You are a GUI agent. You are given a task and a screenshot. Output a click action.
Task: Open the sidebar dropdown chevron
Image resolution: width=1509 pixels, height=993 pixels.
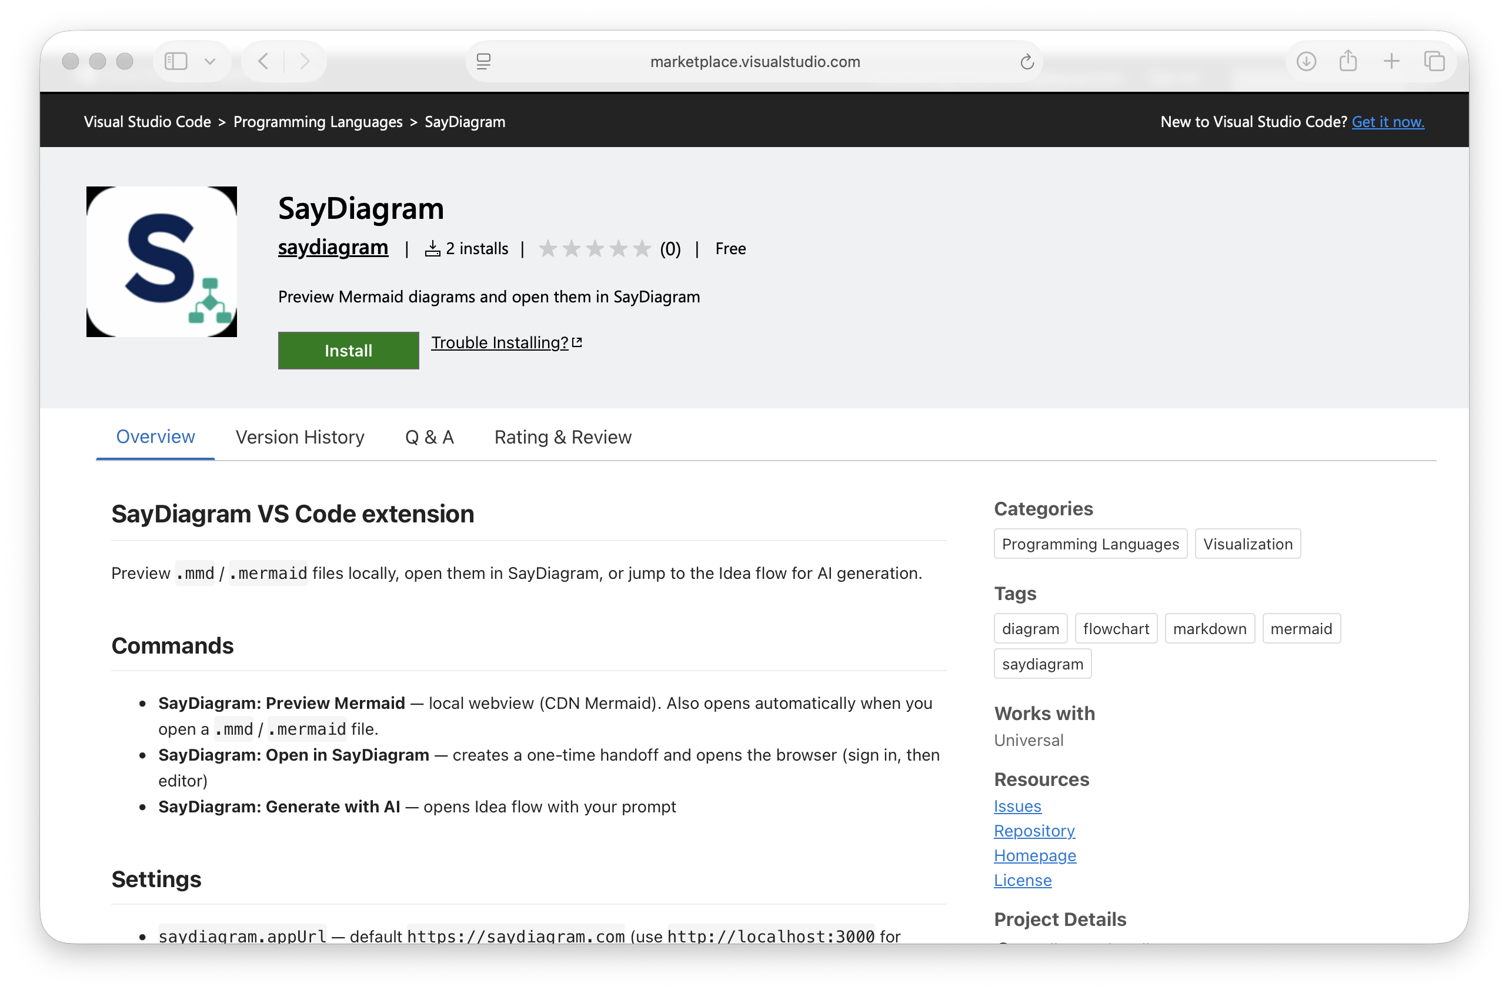(210, 62)
